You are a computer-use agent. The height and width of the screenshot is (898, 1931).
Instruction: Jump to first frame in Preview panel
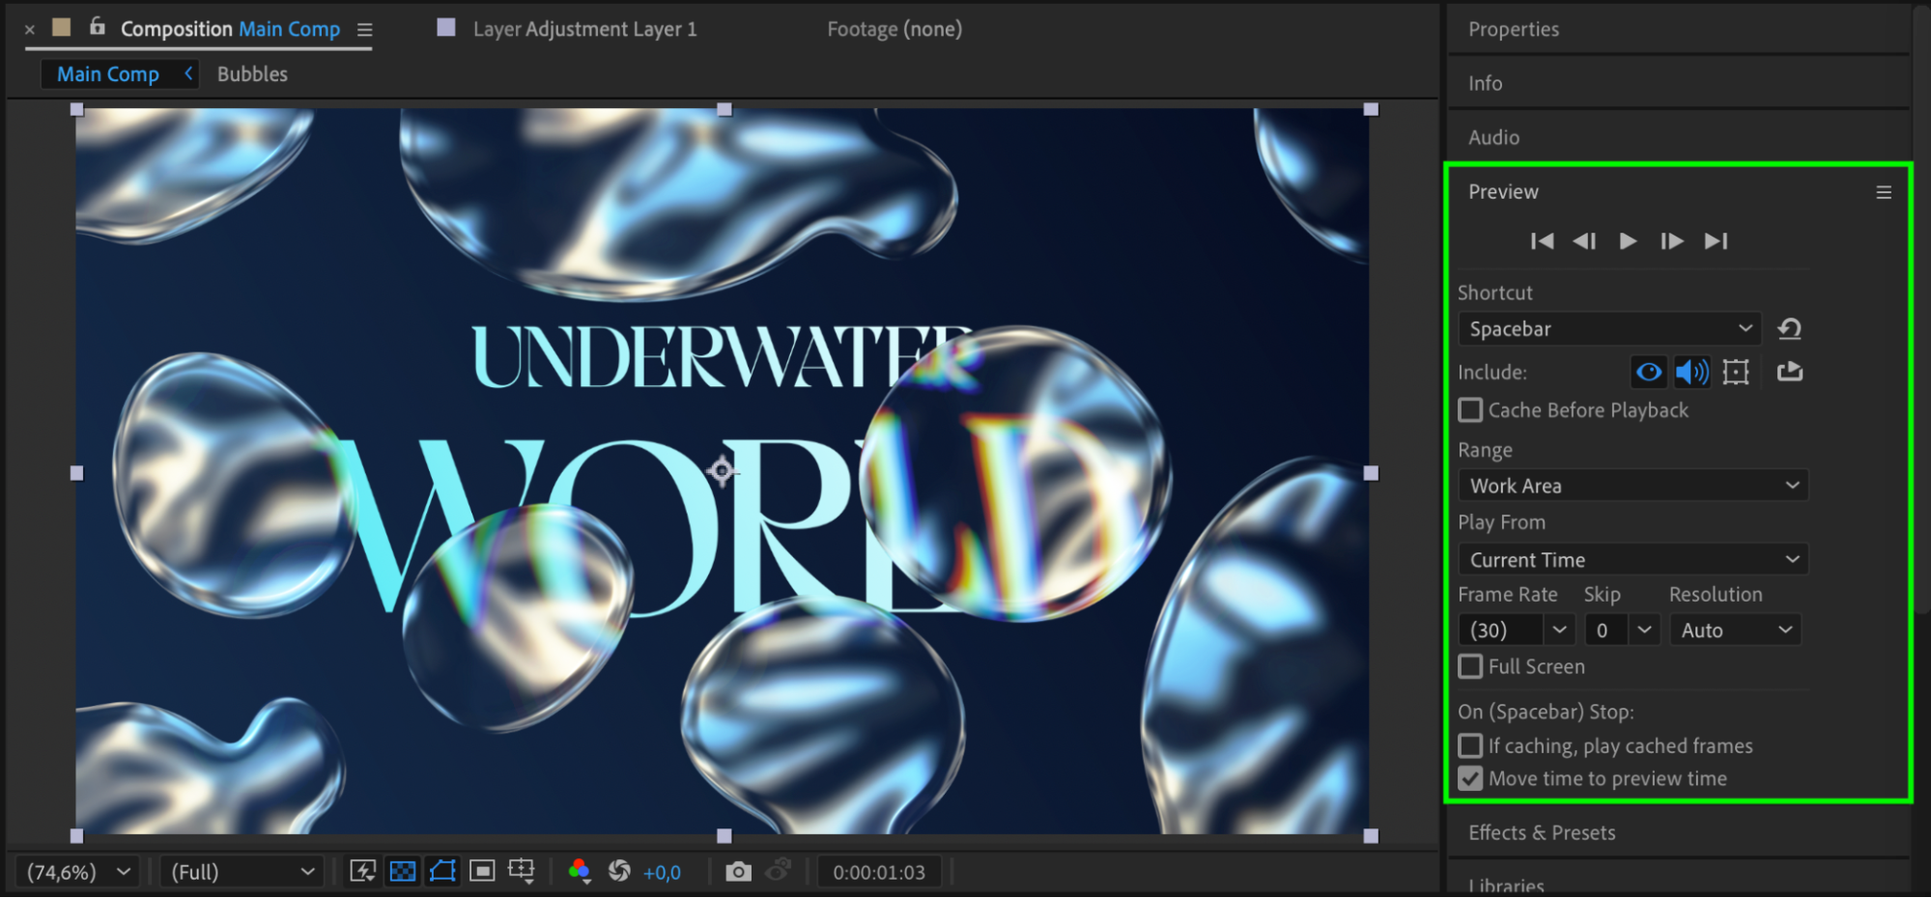[x=1542, y=241]
